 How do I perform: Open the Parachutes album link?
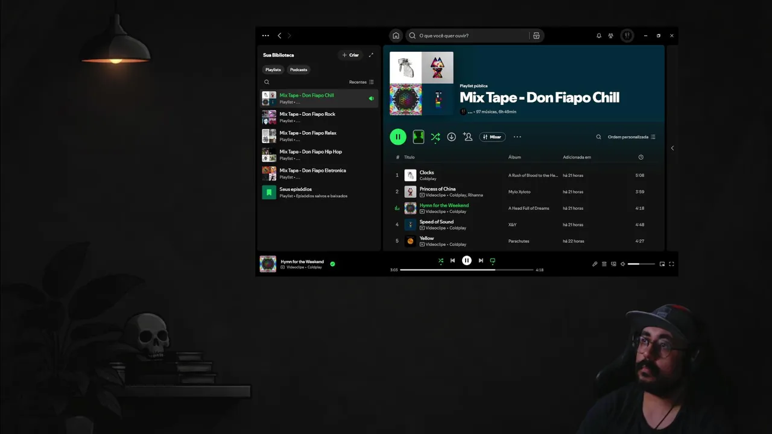pyautogui.click(x=519, y=241)
